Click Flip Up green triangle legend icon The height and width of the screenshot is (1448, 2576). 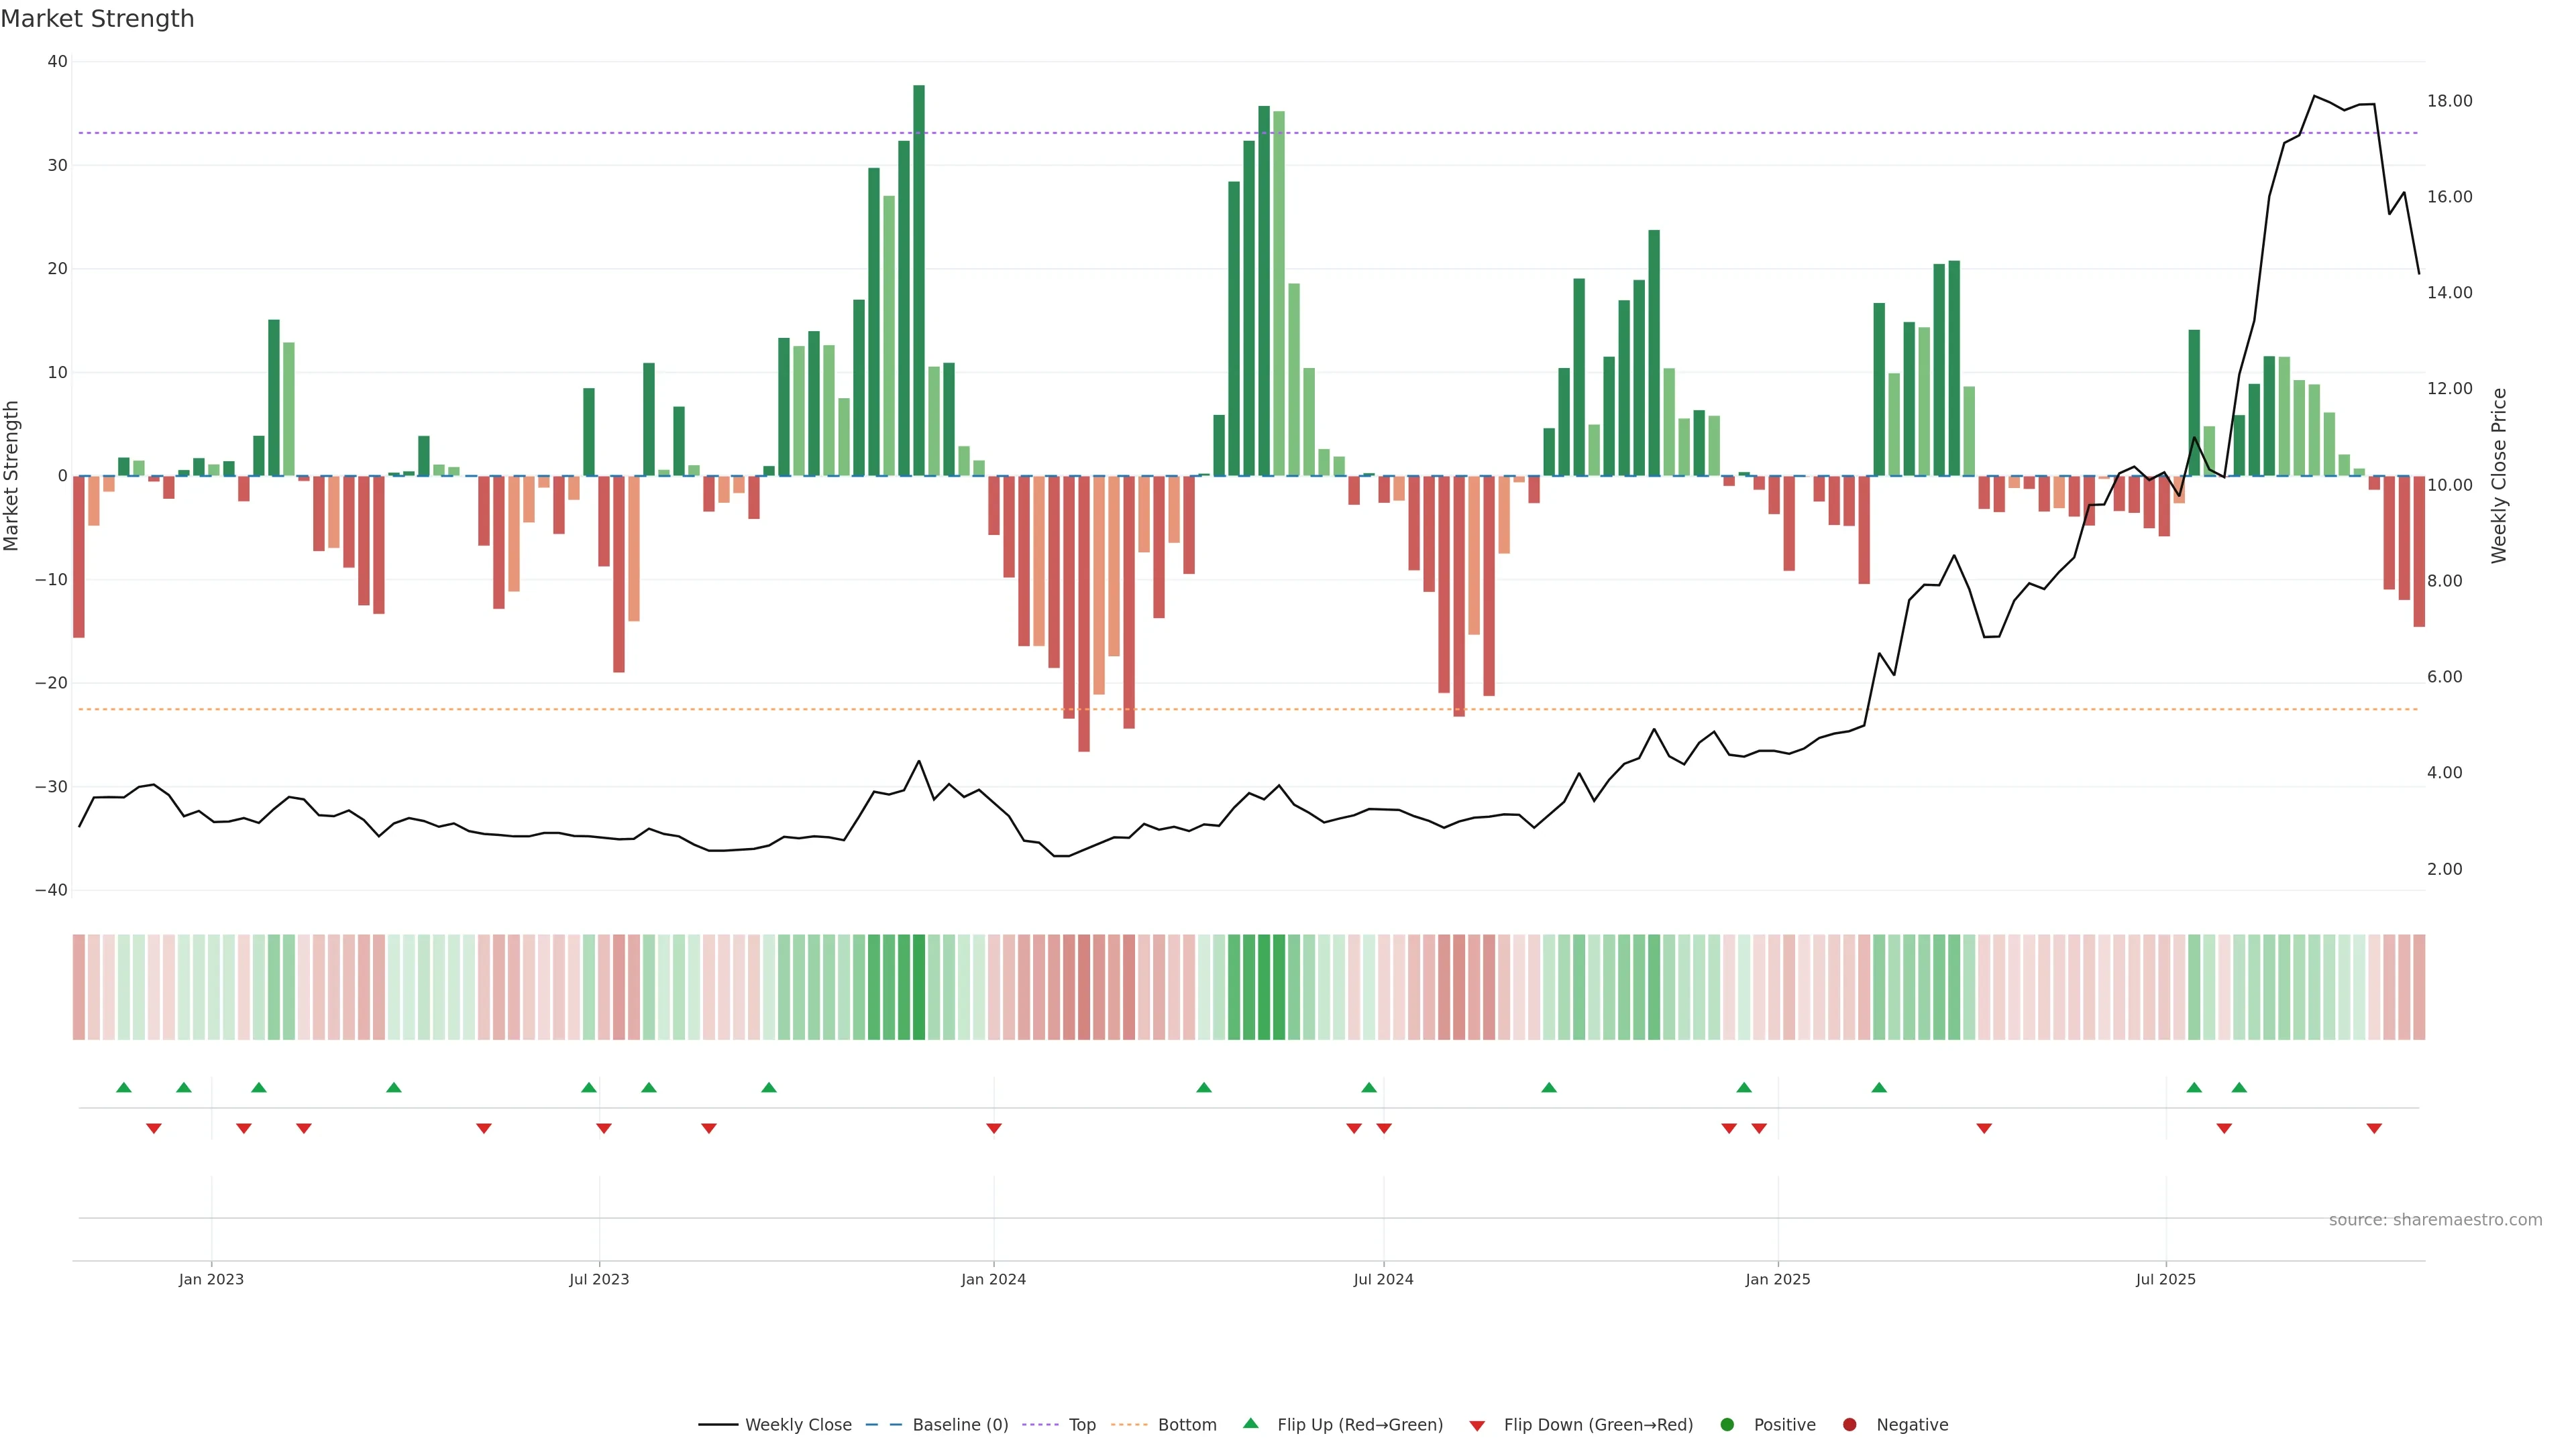(x=1250, y=1423)
